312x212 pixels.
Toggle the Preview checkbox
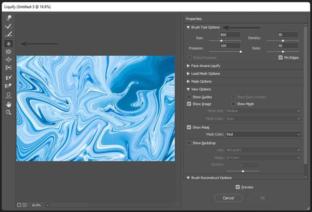pyautogui.click(x=237, y=187)
